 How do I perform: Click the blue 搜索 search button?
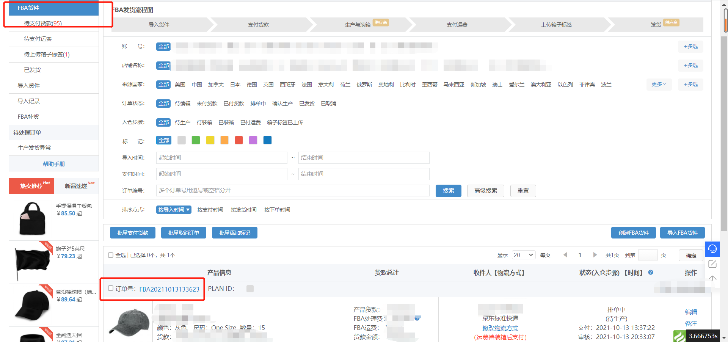tap(448, 191)
